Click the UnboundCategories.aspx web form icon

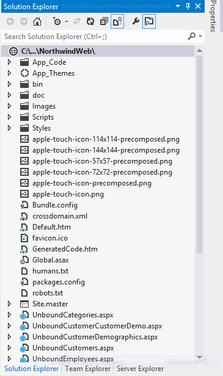click(24, 315)
